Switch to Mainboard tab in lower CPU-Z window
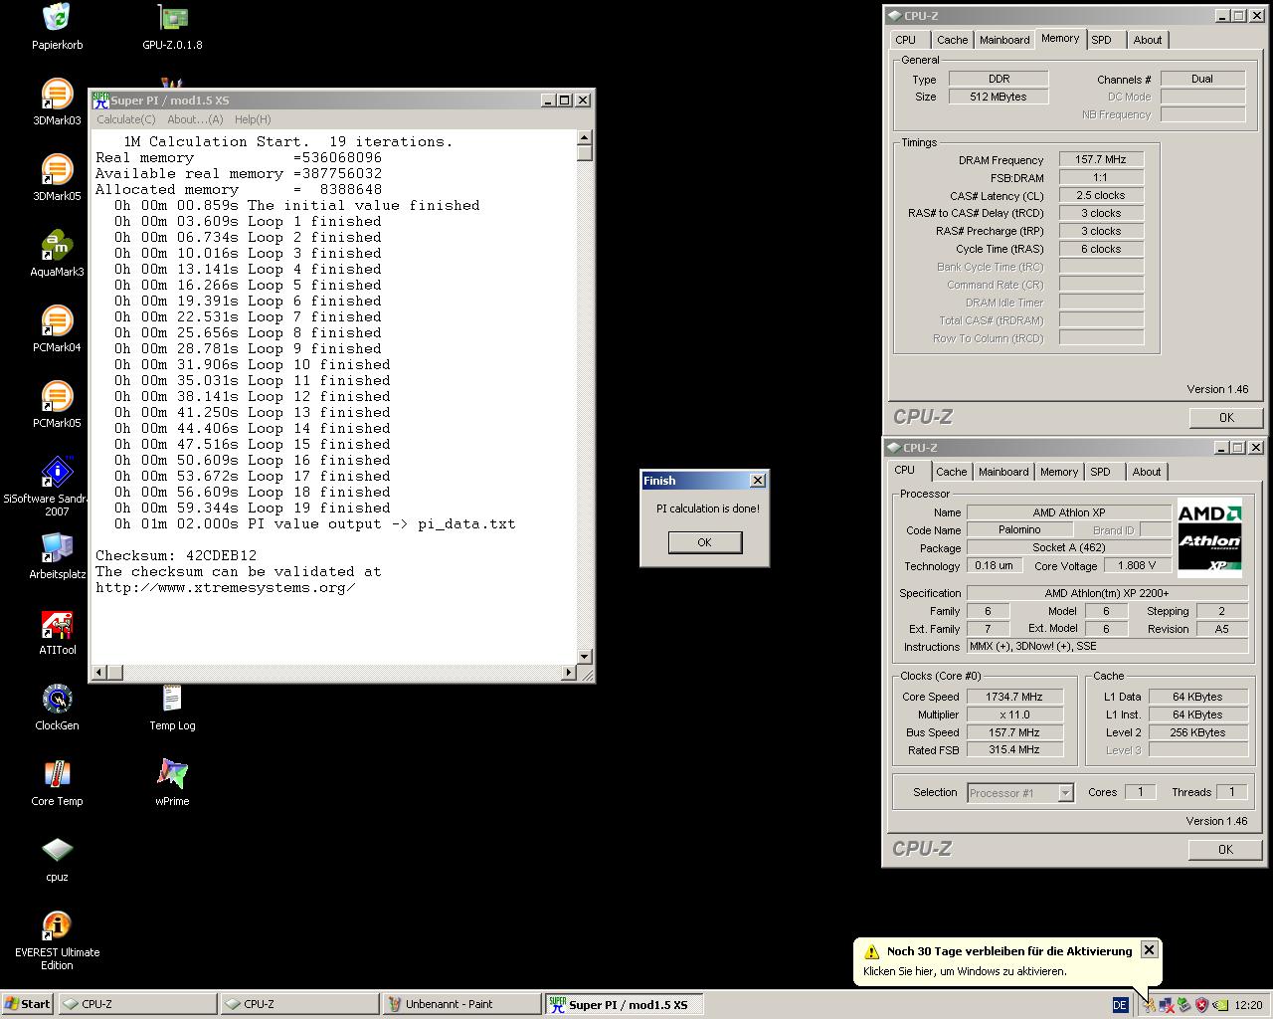1273x1019 pixels. pyautogui.click(x=1003, y=472)
